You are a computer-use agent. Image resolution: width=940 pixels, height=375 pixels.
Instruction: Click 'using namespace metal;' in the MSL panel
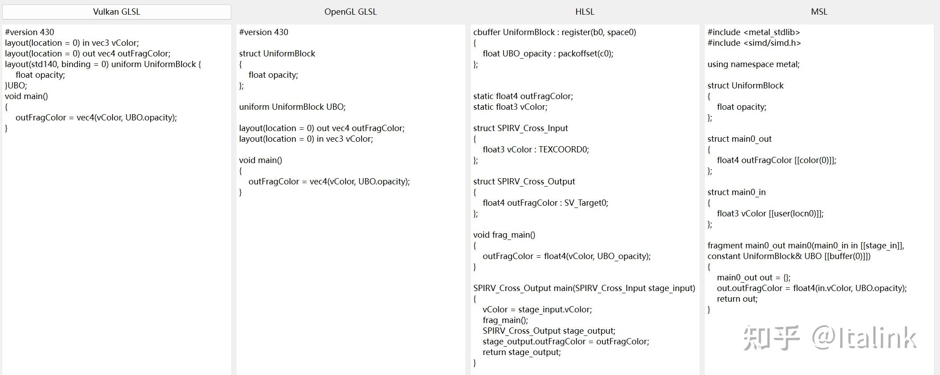pyautogui.click(x=753, y=64)
